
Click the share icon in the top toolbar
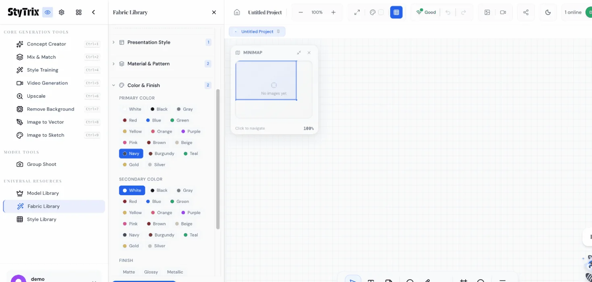pyautogui.click(x=526, y=12)
